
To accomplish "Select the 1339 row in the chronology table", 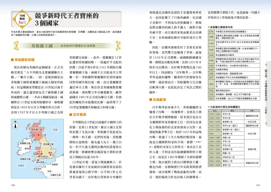I will (x=234, y=55).
